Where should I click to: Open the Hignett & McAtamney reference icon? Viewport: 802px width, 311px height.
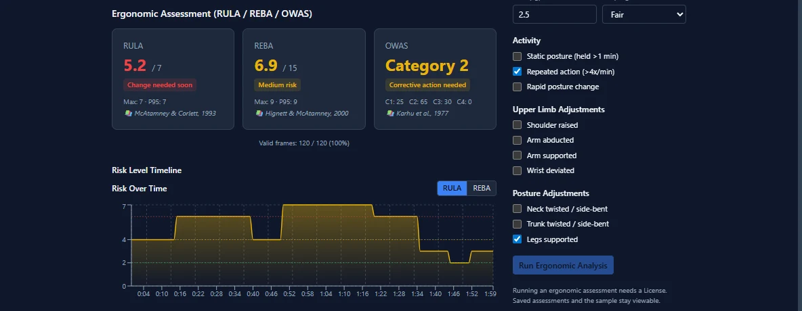(259, 114)
